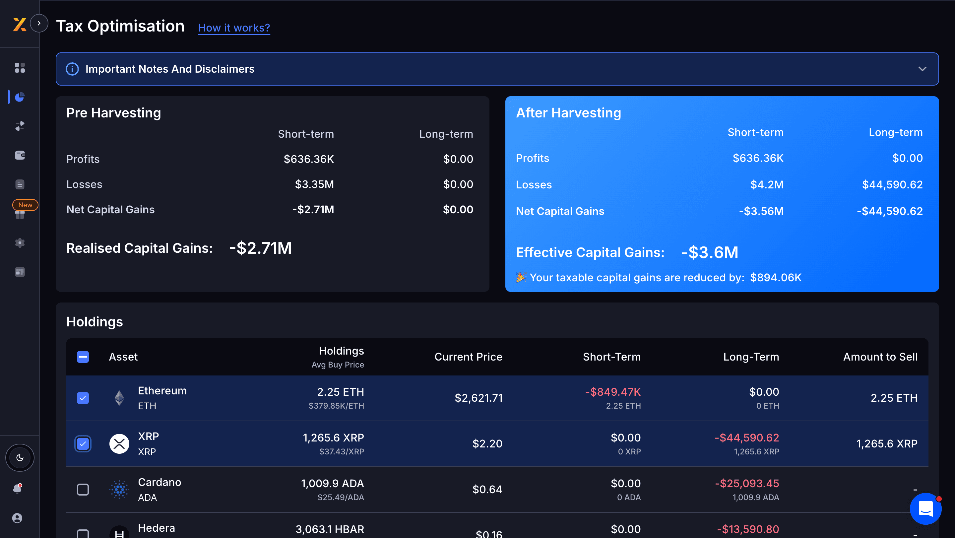Click the $0.64 Cardano price
Image resolution: width=955 pixels, height=538 pixels.
487,490
